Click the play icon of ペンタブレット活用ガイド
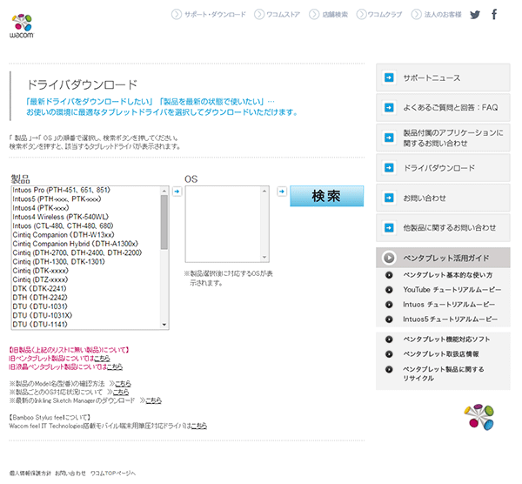This screenshot has width=522, height=484. point(389,258)
